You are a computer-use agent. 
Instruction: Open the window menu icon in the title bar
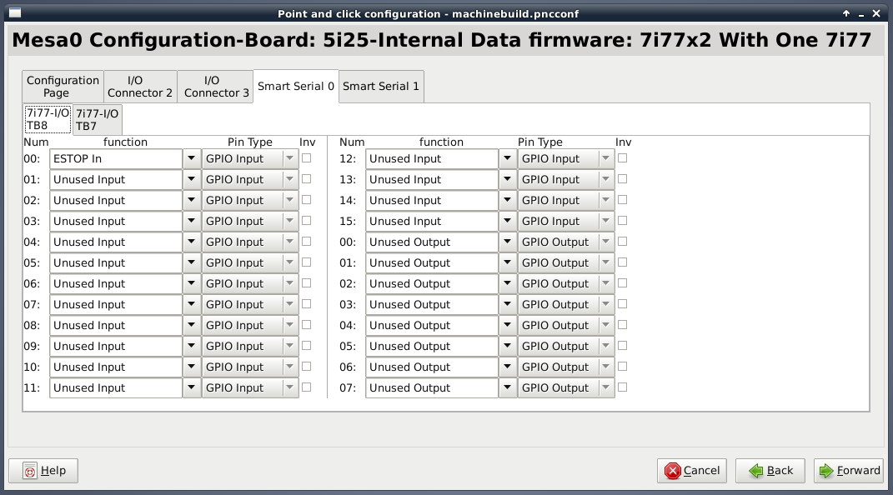click(x=15, y=13)
